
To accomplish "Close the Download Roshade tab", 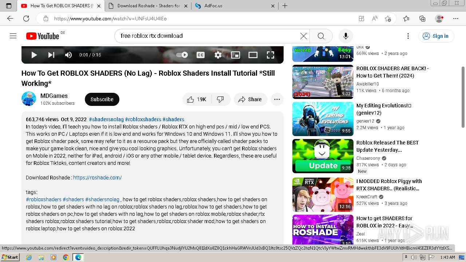I will (x=186, y=6).
